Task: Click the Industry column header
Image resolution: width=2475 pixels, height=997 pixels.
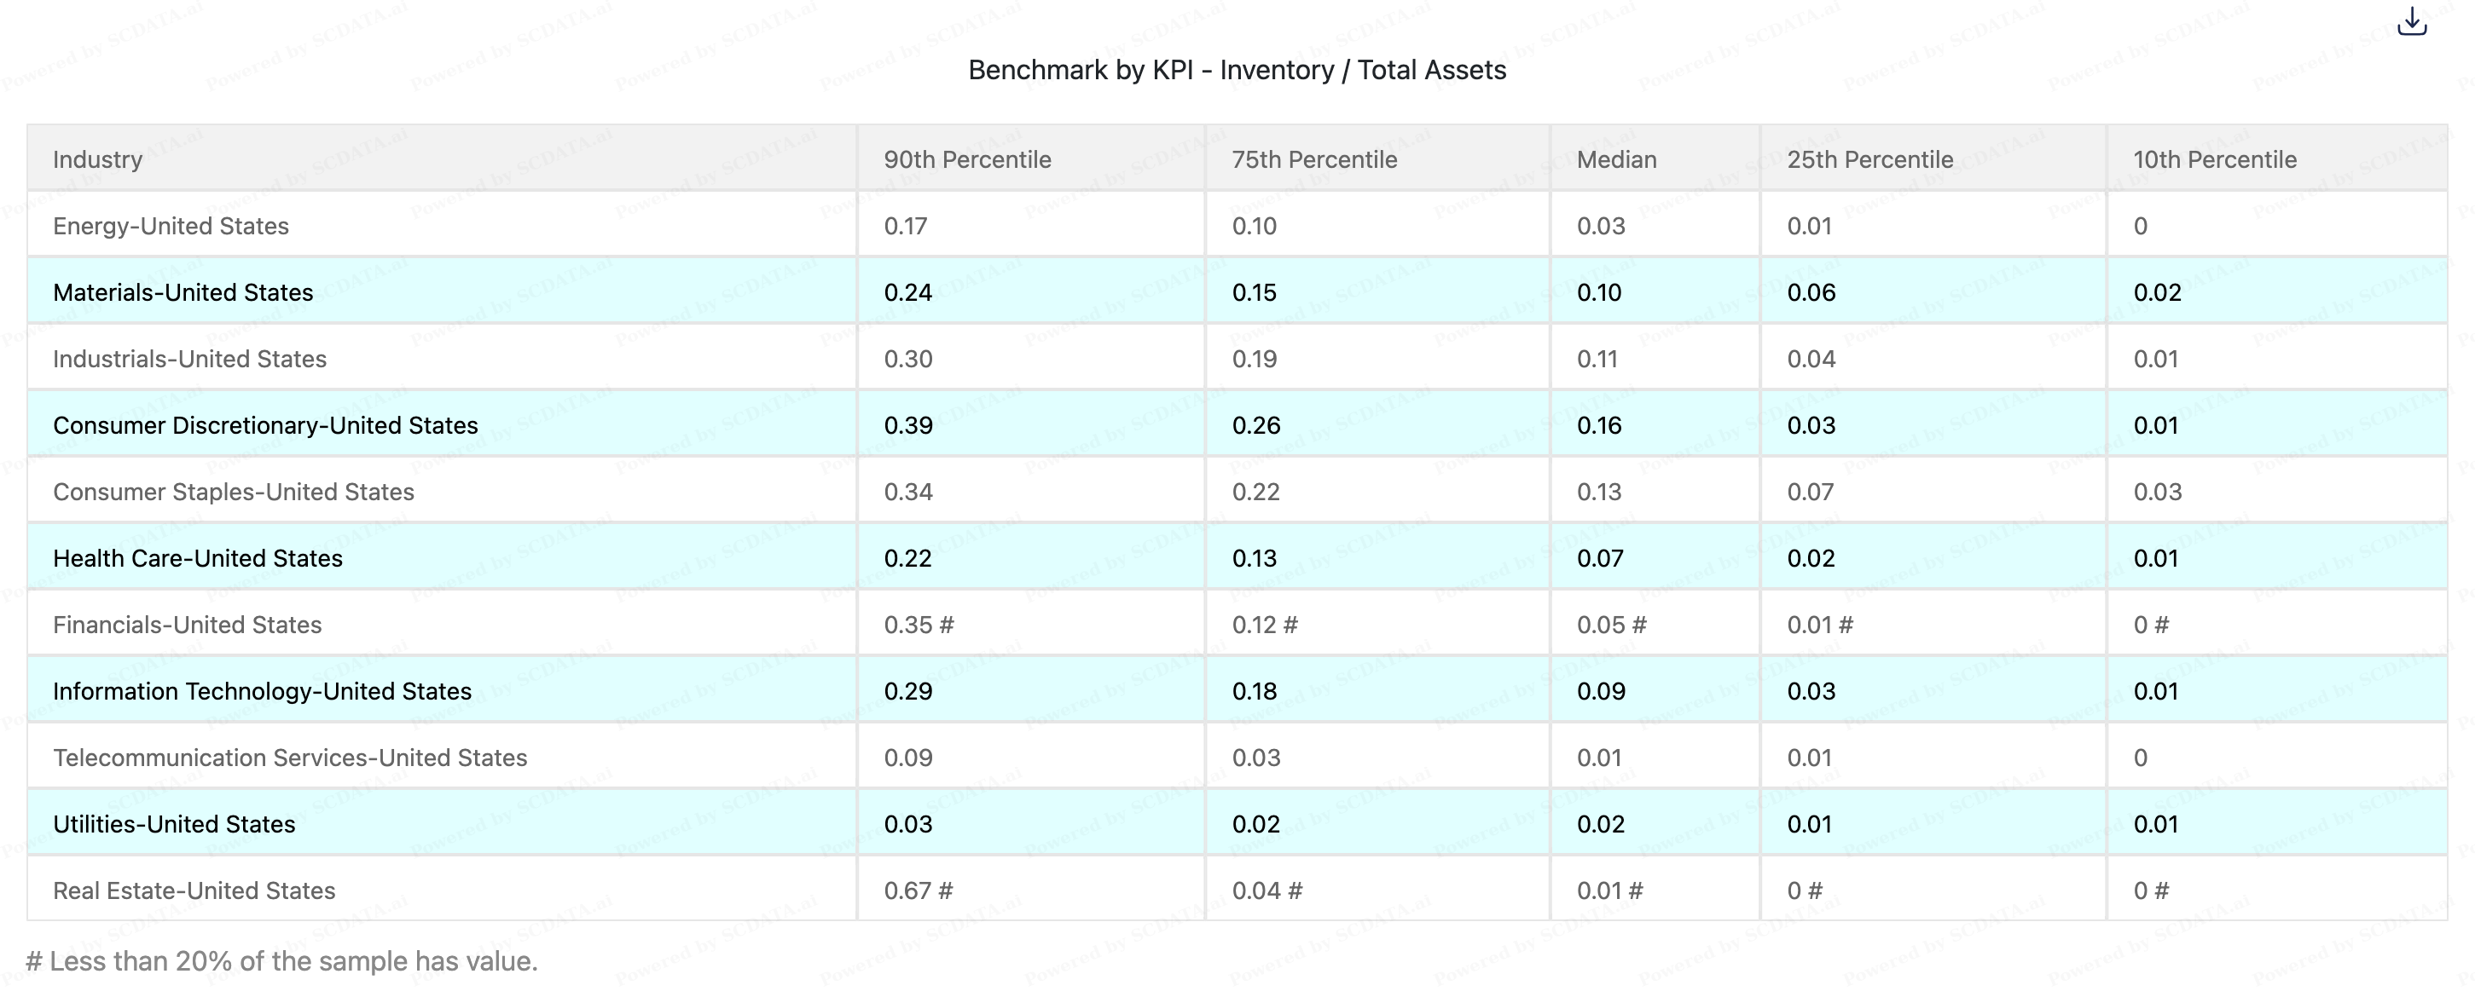Action: click(x=98, y=159)
